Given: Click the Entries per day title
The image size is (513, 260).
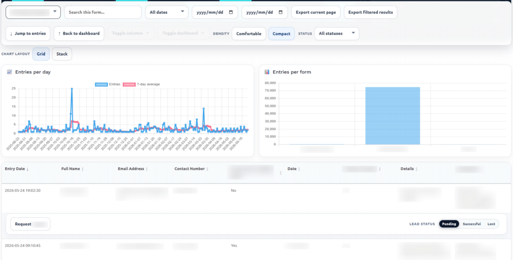Looking at the screenshot, I should (x=33, y=72).
